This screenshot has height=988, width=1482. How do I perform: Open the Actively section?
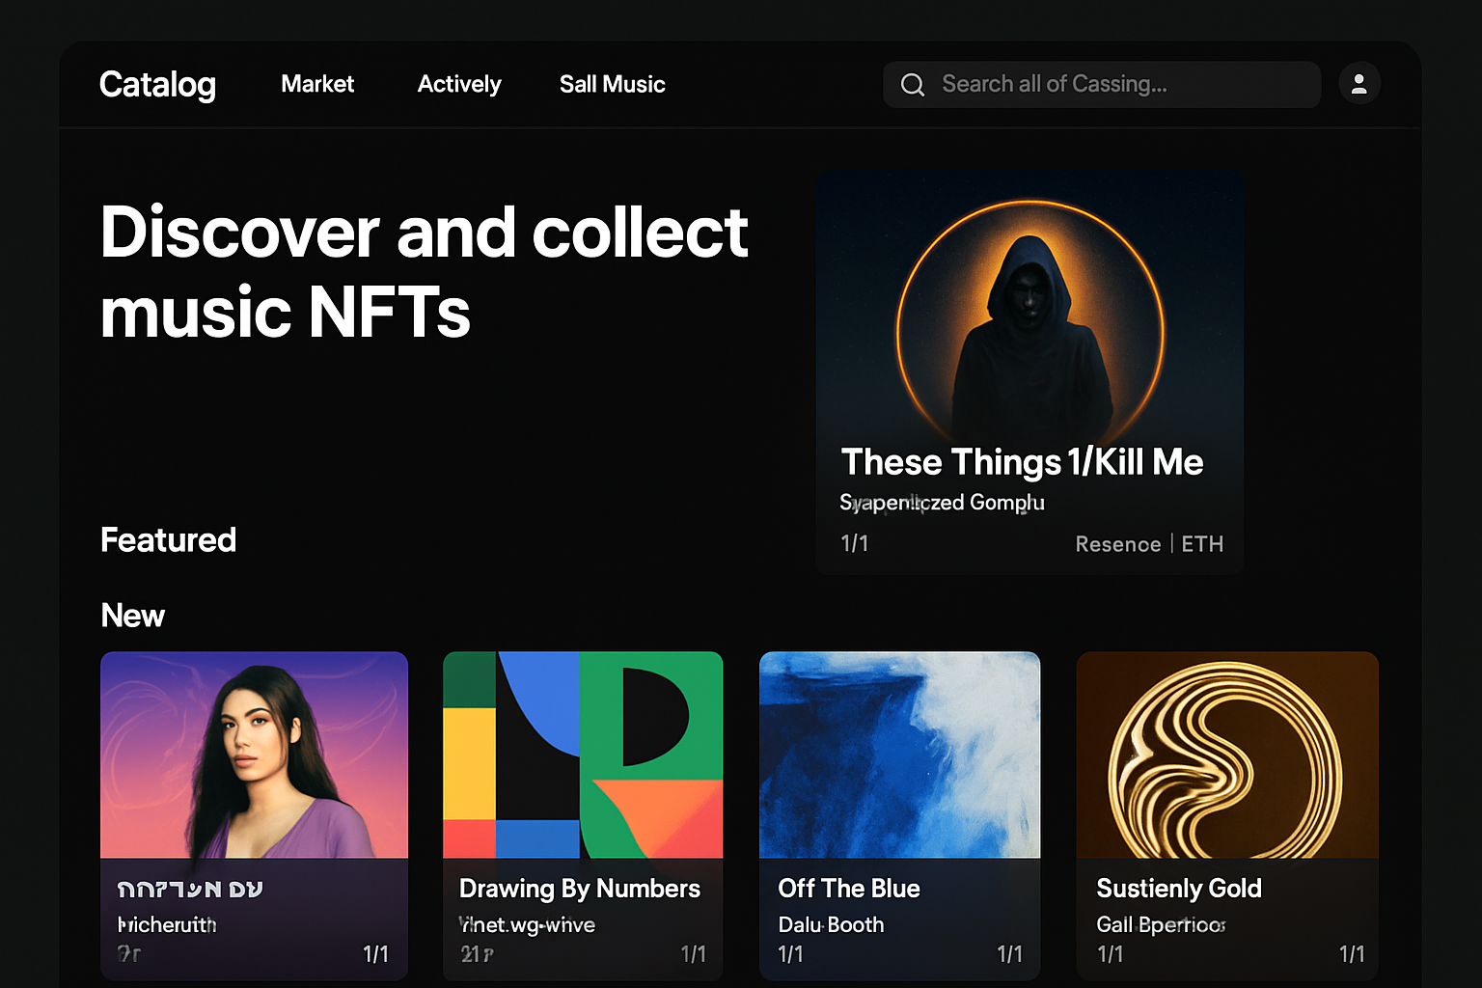pyautogui.click(x=459, y=85)
